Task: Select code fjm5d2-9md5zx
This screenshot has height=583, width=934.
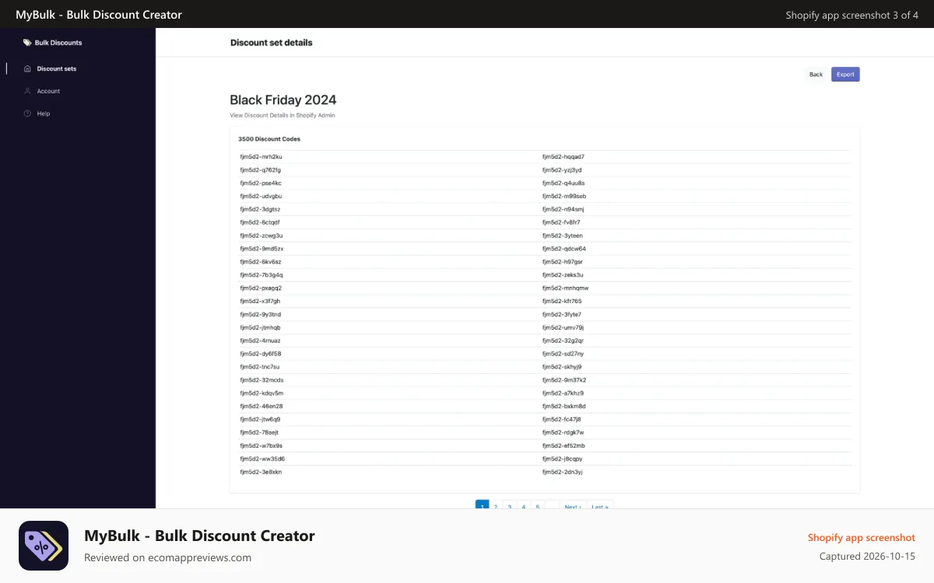Action: point(262,249)
